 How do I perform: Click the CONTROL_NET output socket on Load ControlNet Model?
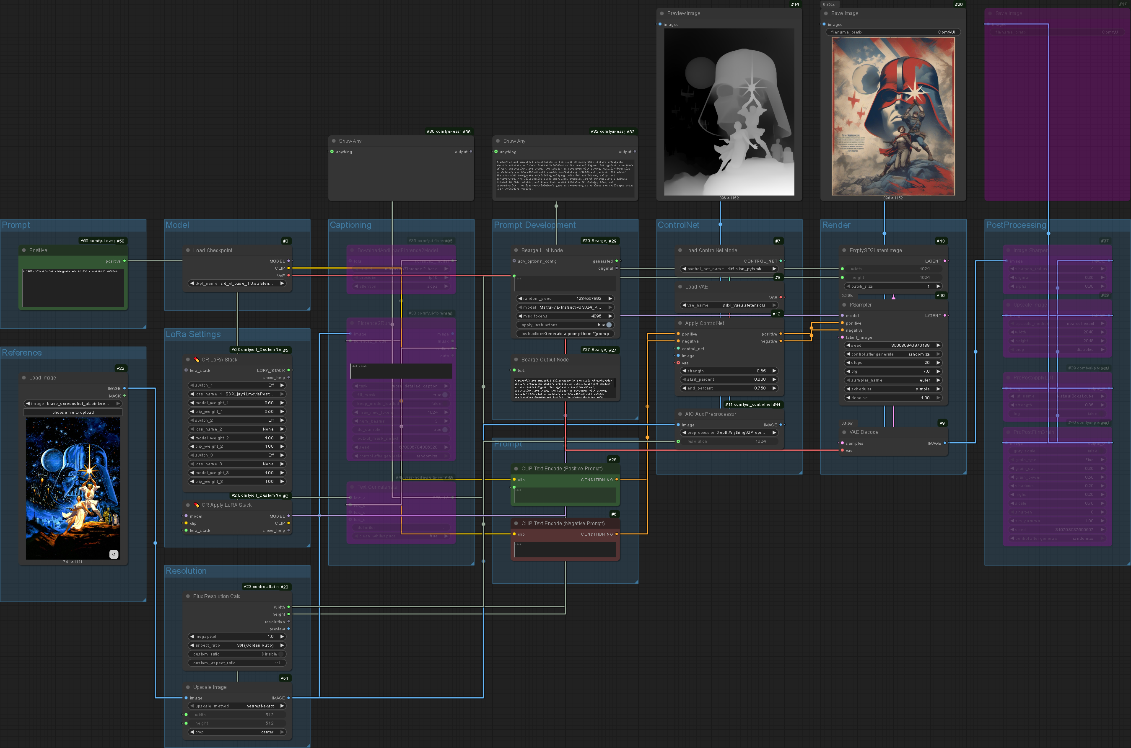pyautogui.click(x=781, y=261)
